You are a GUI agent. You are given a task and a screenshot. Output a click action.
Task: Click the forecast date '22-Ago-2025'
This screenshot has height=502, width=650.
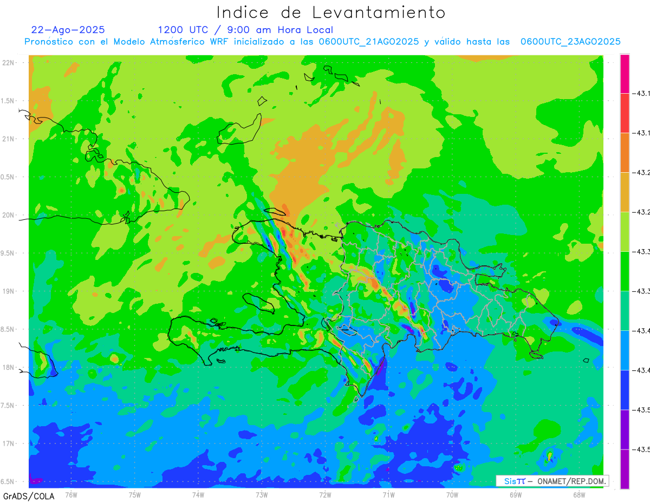pyautogui.click(x=68, y=30)
